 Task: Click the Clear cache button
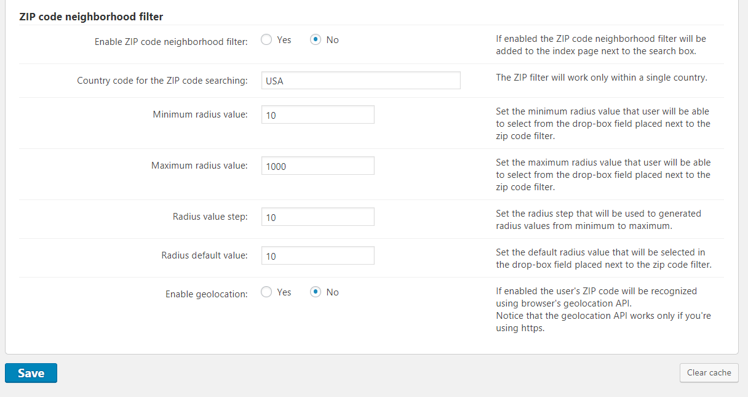click(x=709, y=372)
